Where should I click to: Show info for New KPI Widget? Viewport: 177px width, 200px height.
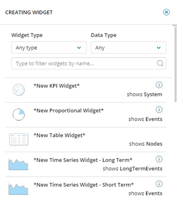(159, 85)
